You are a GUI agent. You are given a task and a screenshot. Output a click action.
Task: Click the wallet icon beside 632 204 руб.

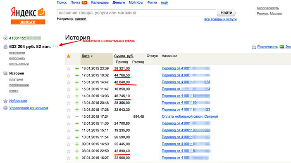[5, 47]
